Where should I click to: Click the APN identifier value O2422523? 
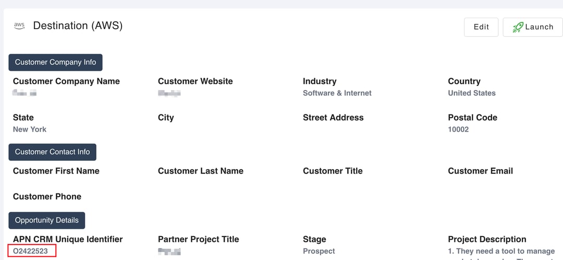pyautogui.click(x=31, y=251)
